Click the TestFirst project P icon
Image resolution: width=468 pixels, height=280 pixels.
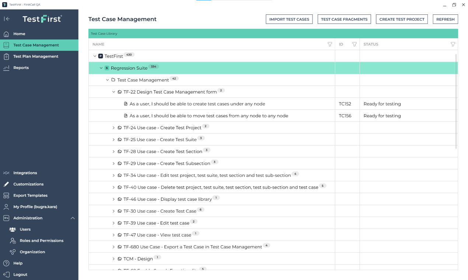point(101,56)
